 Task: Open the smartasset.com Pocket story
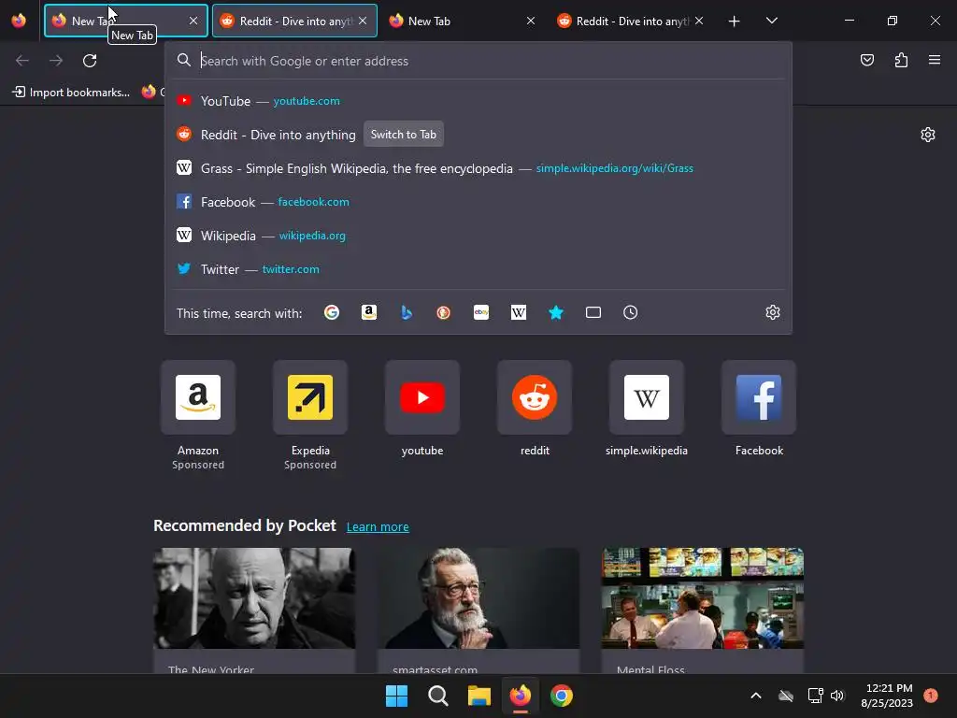(478, 610)
